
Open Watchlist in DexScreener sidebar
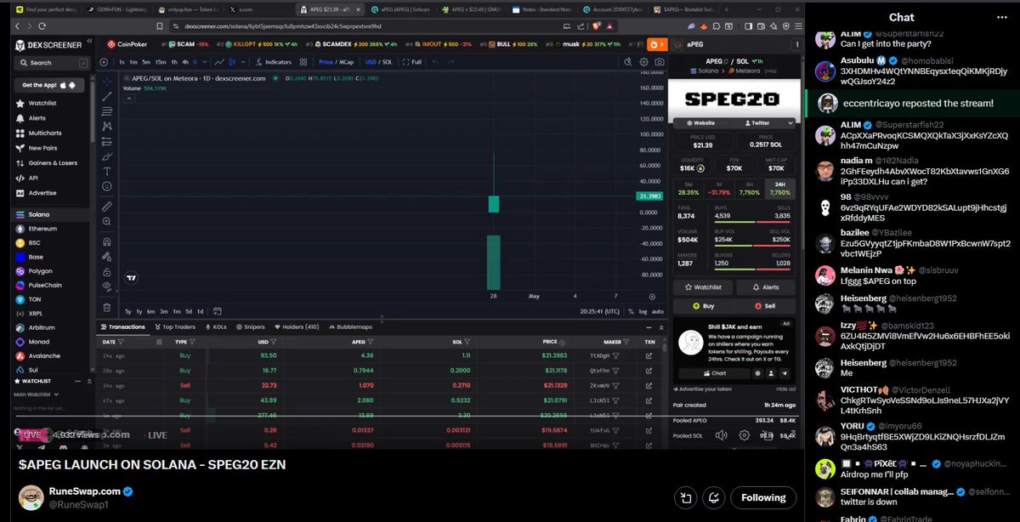42,103
